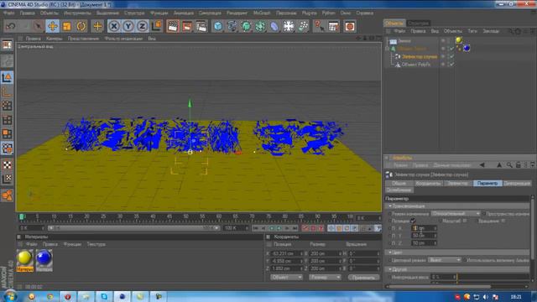537x302 pixels.
Task: Switch to the Структура tab in Object Manager
Action: (419, 23)
